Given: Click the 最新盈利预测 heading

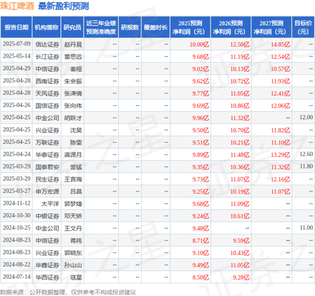Looking at the screenshot, I should point(64,6).
